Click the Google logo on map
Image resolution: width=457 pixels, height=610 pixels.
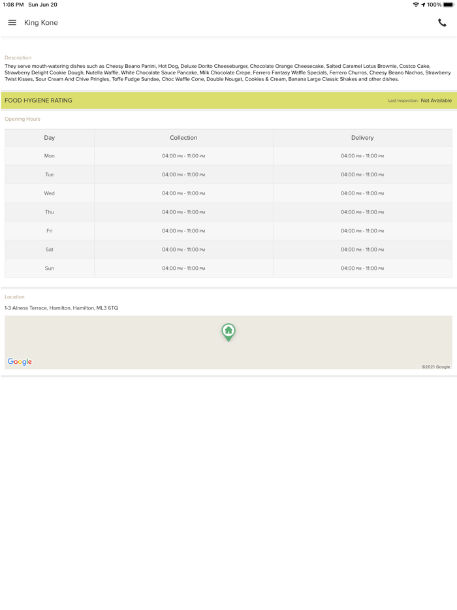20,362
